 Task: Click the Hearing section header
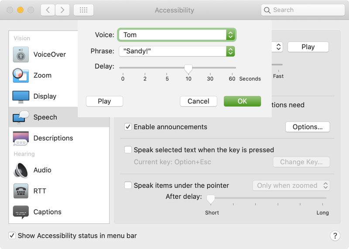tap(24, 154)
